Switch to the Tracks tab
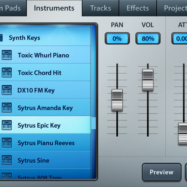187x187 pixels. coord(101,8)
